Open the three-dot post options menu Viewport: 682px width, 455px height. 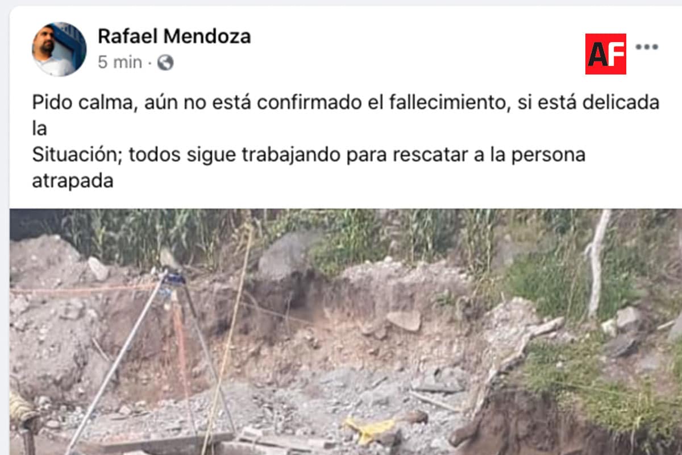647,47
